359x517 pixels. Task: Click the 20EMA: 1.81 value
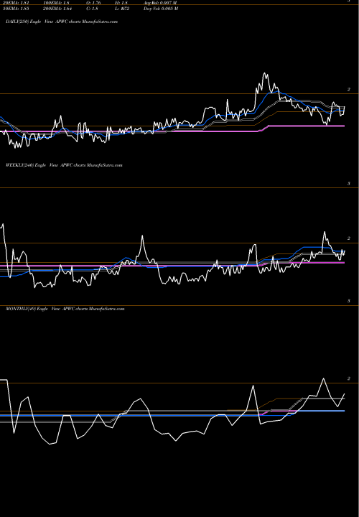coord(16,3)
